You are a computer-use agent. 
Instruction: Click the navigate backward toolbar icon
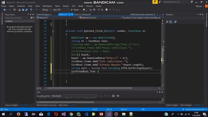pyautogui.click(x=4, y=10)
